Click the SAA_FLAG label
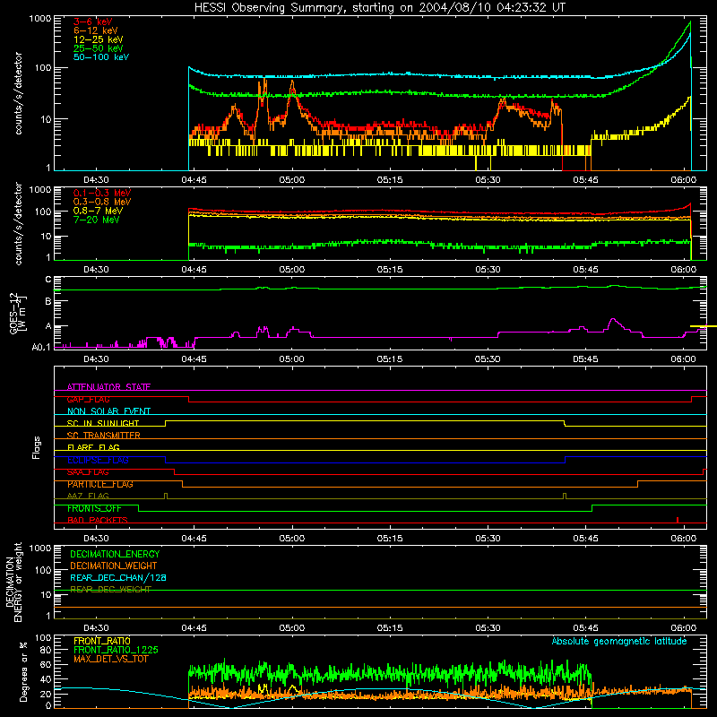Viewport: 717px width, 717px height. point(88,472)
